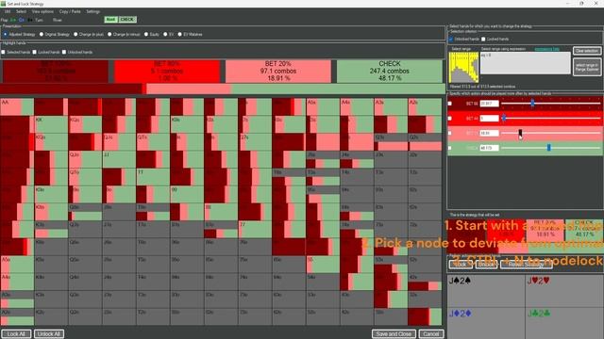Select the KQs hand cell
The image size is (604, 339).
click(x=85, y=124)
